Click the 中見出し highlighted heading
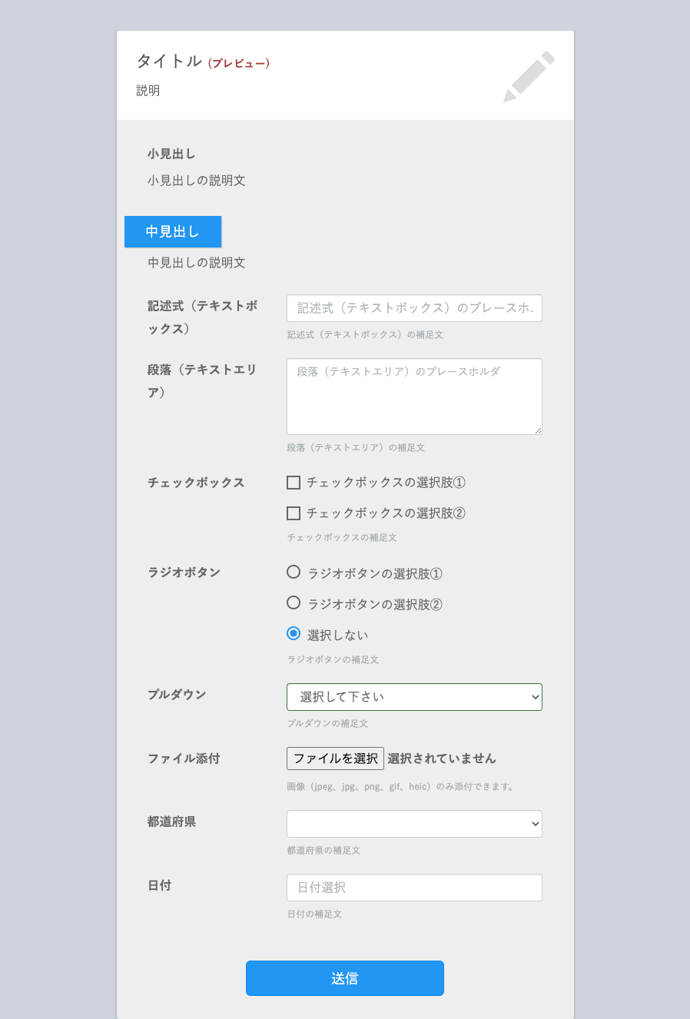Screen dimensions: 690x1019 (x=173, y=231)
